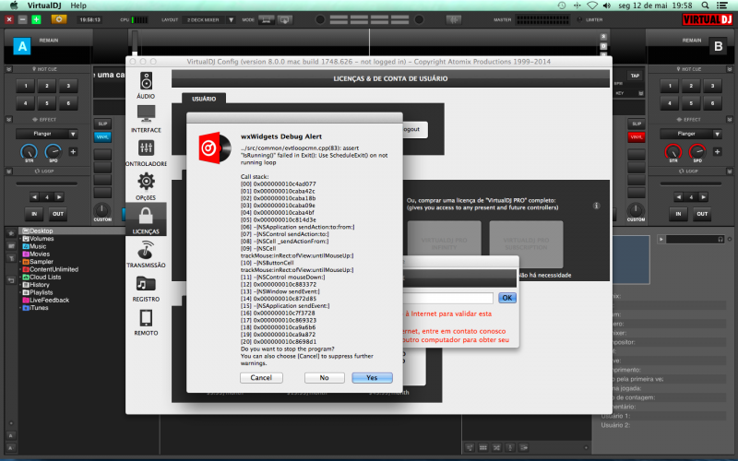Image resolution: width=738 pixels, height=461 pixels.
Task: Click Yes in debug alert
Action: [x=372, y=378]
